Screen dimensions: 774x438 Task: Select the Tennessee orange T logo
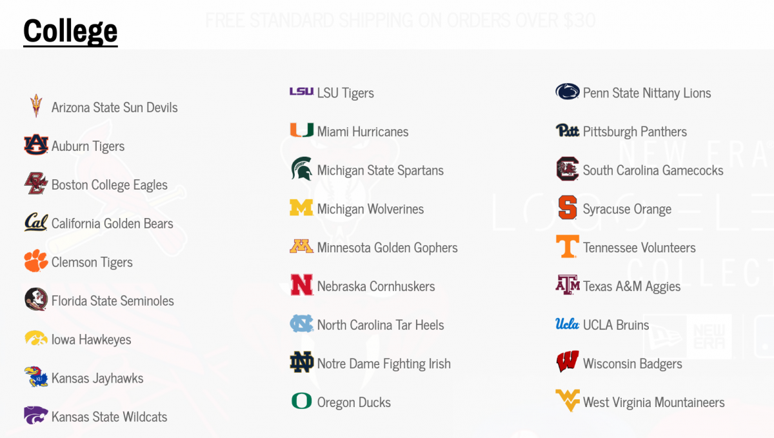tap(568, 246)
